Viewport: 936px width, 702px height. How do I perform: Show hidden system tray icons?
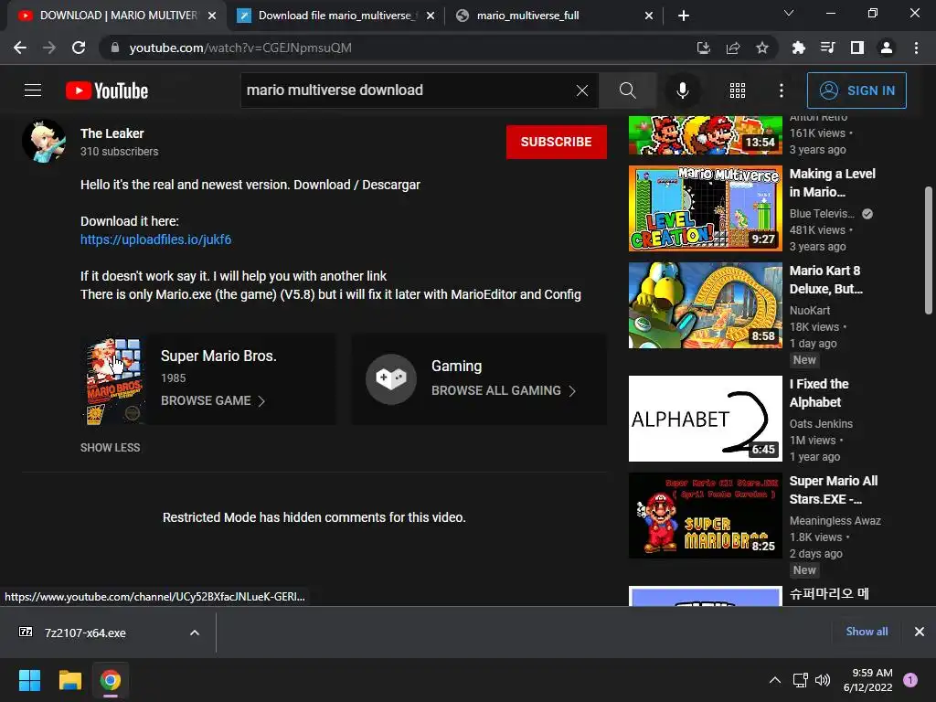775,680
